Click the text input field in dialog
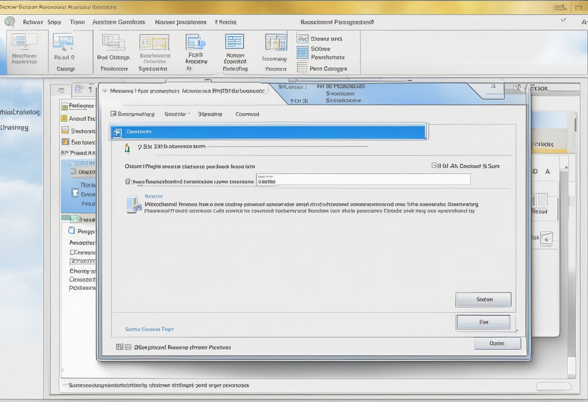This screenshot has width=588, height=402. coord(363,180)
